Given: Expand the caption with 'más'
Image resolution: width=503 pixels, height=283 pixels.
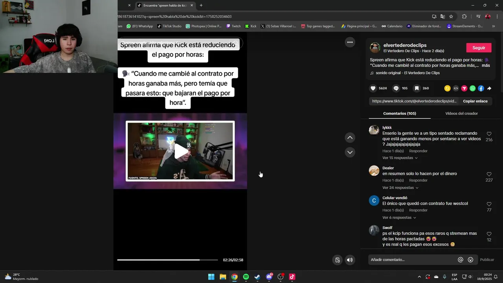Looking at the screenshot, I should pos(486,66).
